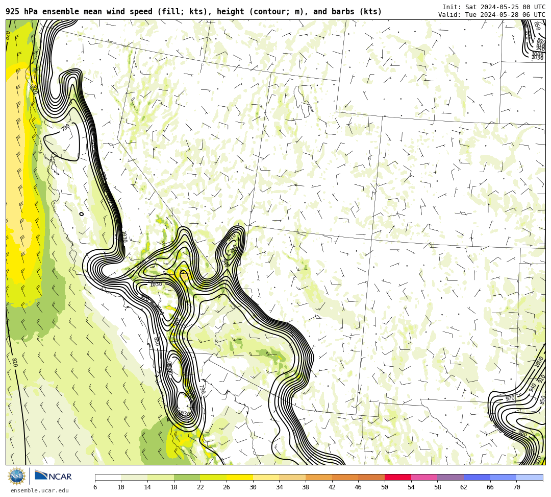
Task: Pick the yellow-green 22–26 kts swatch
Action: tap(213, 477)
